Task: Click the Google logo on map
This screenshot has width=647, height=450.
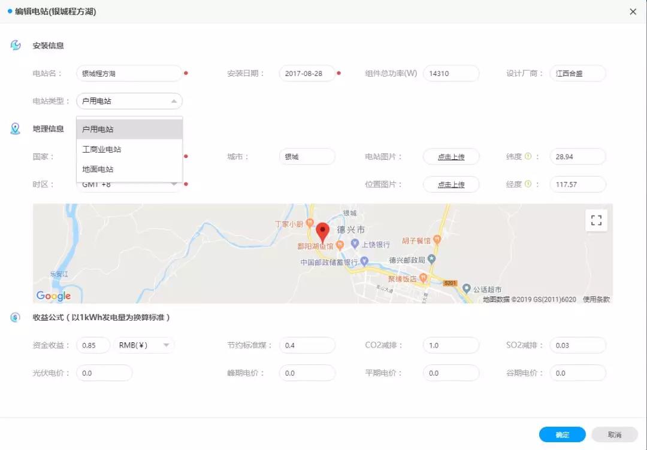Action: tap(53, 296)
